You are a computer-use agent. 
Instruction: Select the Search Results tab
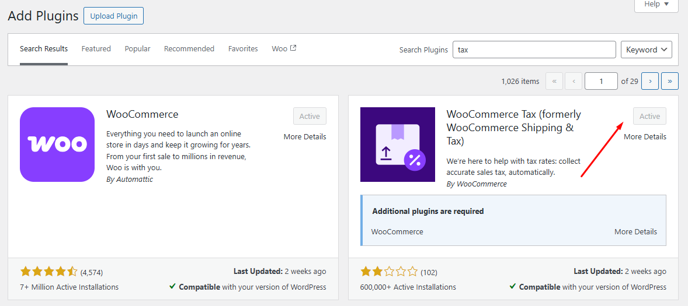pos(44,48)
